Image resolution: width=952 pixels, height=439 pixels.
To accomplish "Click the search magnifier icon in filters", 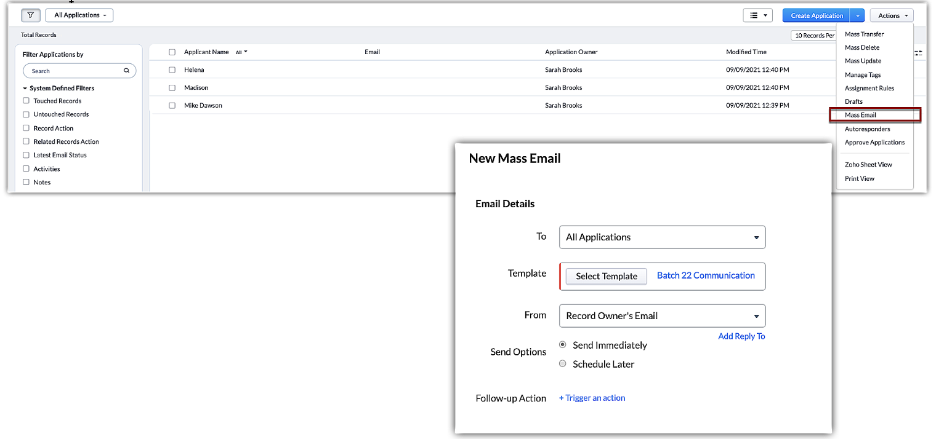I will tap(126, 71).
